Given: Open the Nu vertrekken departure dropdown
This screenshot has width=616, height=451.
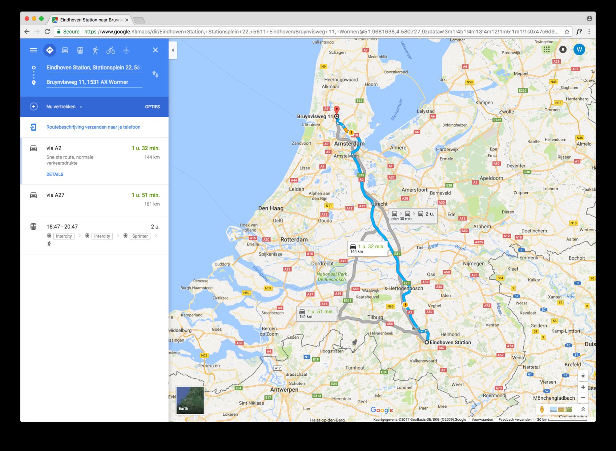Looking at the screenshot, I should 64,107.
